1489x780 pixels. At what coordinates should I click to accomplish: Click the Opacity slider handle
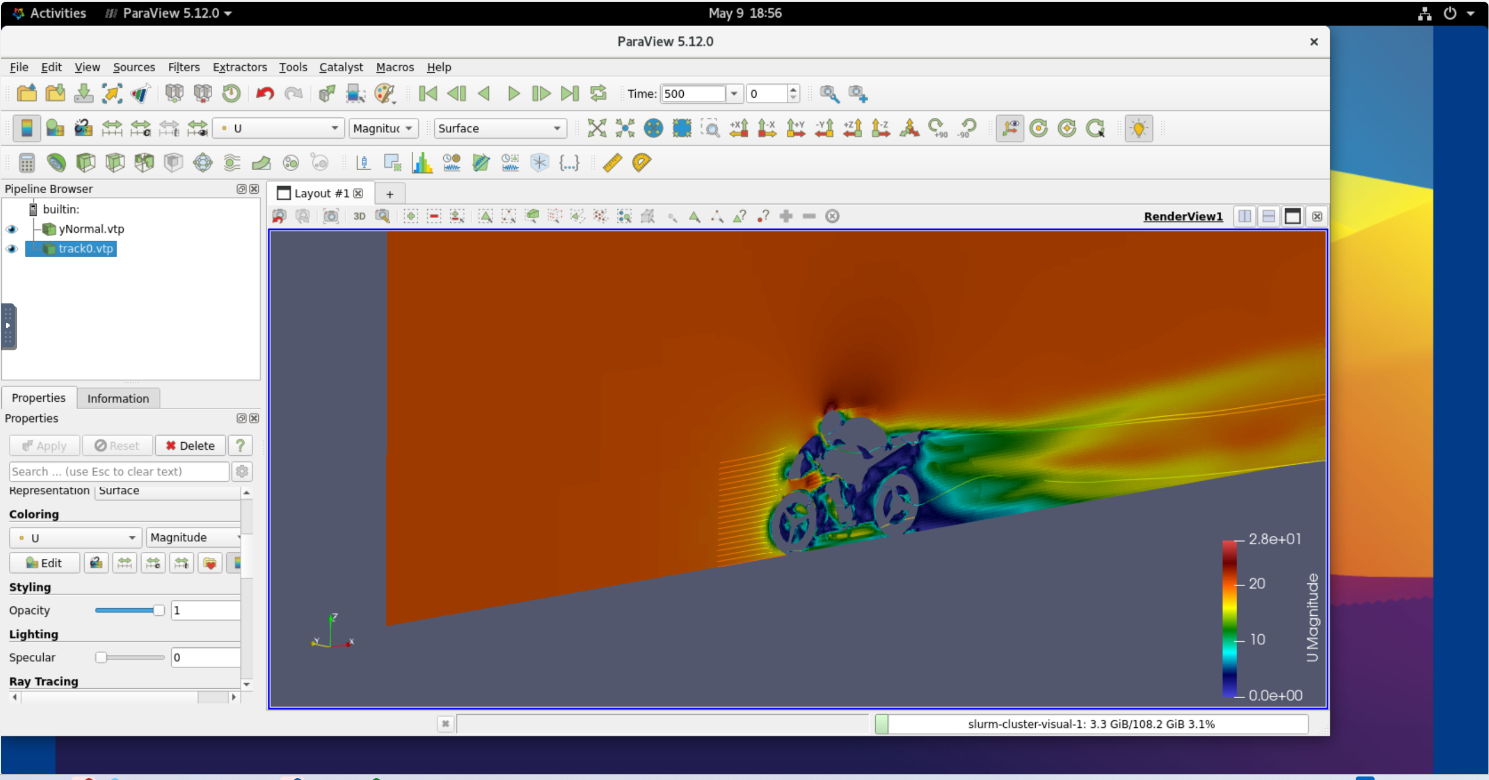pyautogui.click(x=158, y=610)
